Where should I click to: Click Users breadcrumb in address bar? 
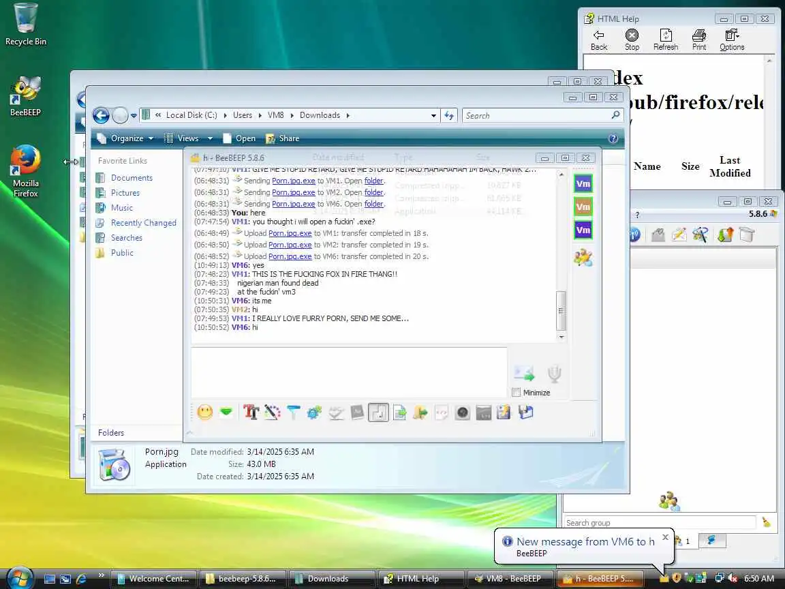tap(243, 115)
